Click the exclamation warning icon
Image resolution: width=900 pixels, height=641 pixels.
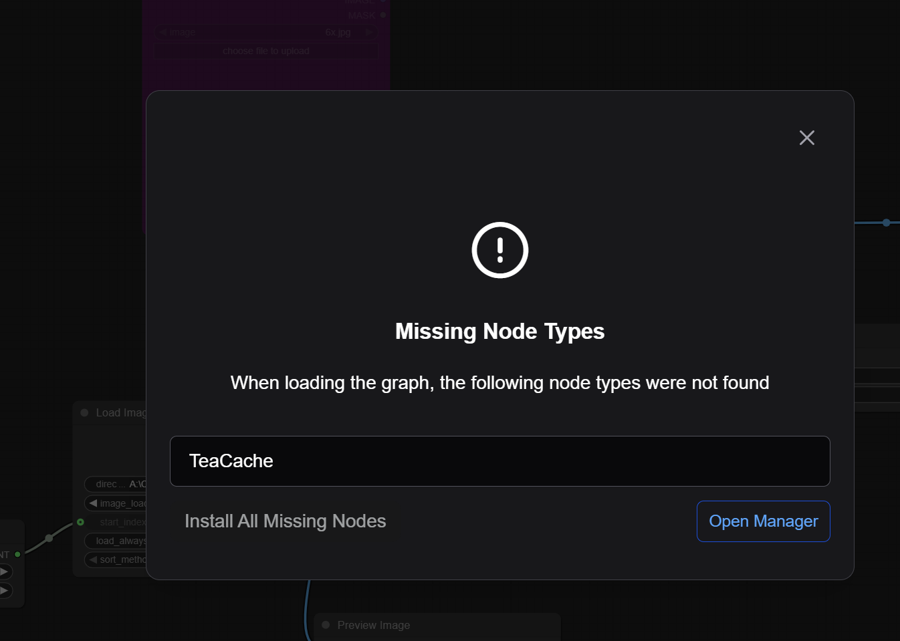500,250
